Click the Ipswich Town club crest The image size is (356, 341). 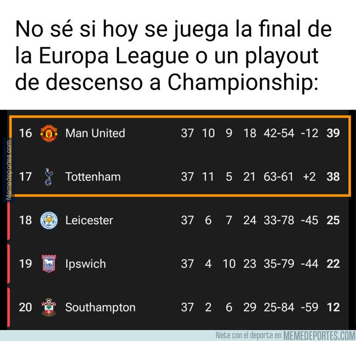coord(49,264)
